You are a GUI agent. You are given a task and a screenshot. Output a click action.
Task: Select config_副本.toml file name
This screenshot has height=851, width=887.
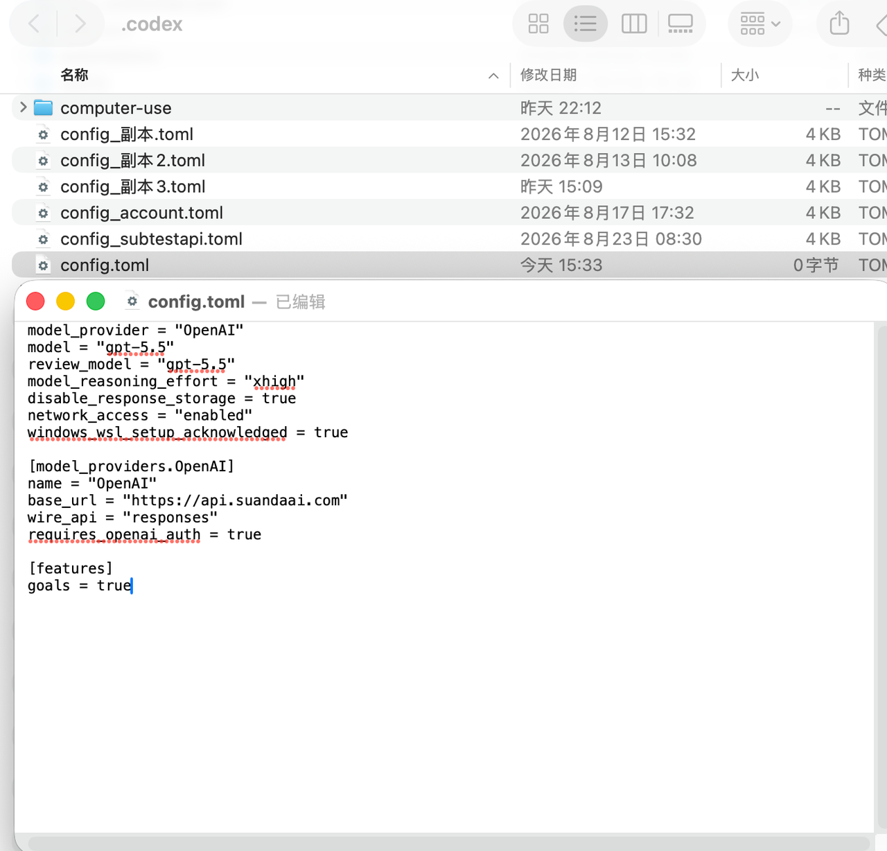click(127, 134)
